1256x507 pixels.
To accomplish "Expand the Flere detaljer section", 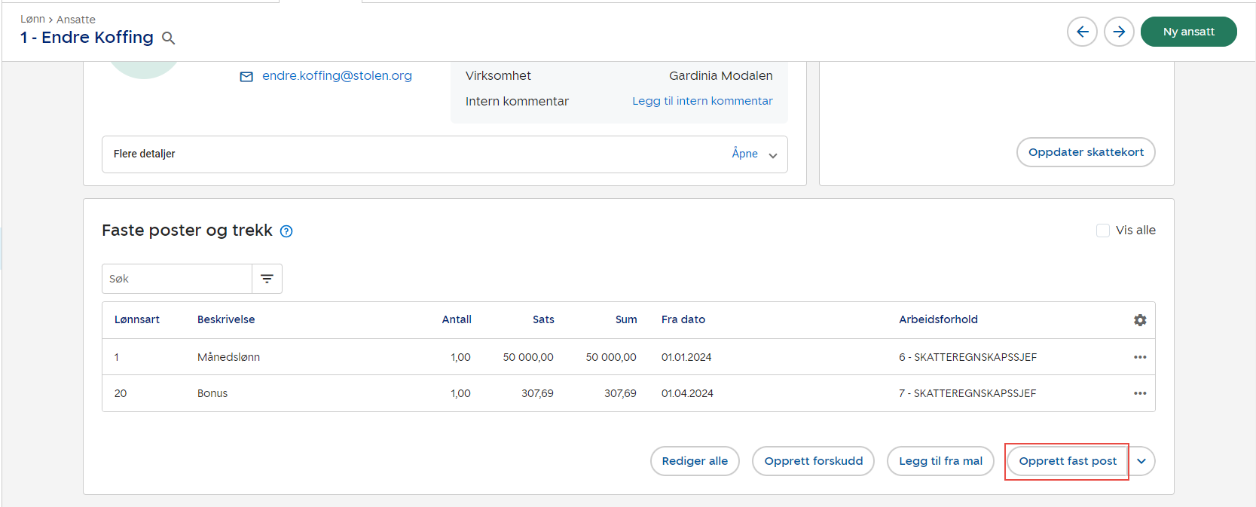I will click(x=755, y=154).
